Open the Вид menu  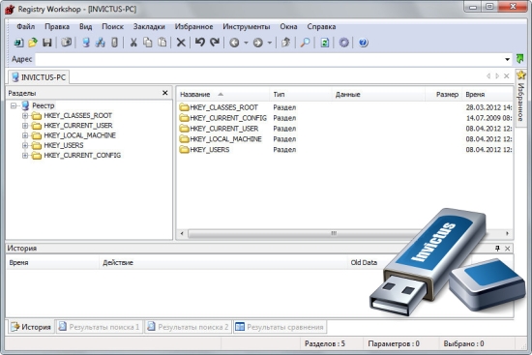pyautogui.click(x=85, y=26)
